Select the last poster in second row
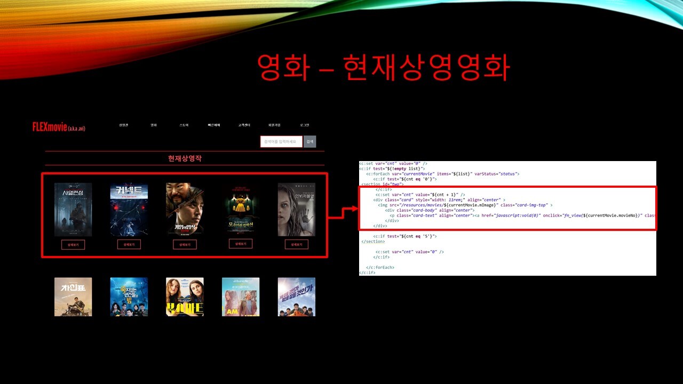The image size is (683, 384). point(297,297)
